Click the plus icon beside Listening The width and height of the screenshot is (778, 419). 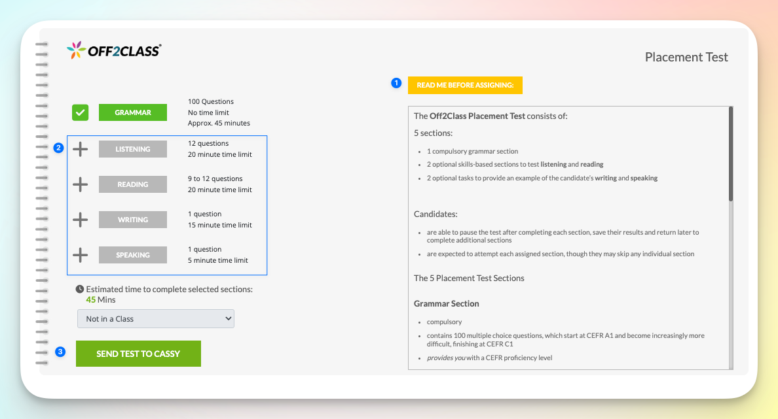tap(80, 149)
